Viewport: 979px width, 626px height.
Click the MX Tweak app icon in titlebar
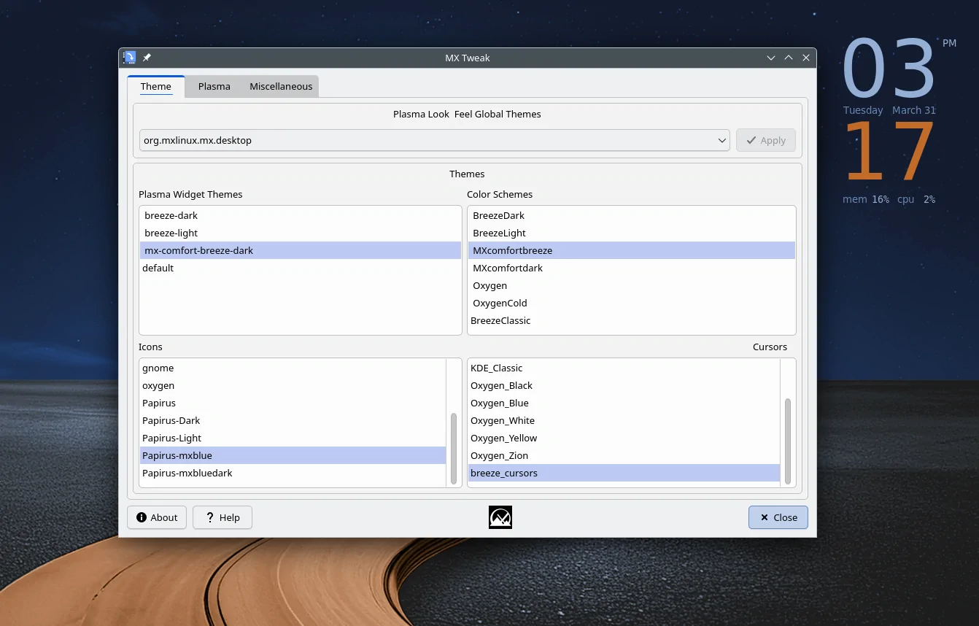[x=129, y=57]
